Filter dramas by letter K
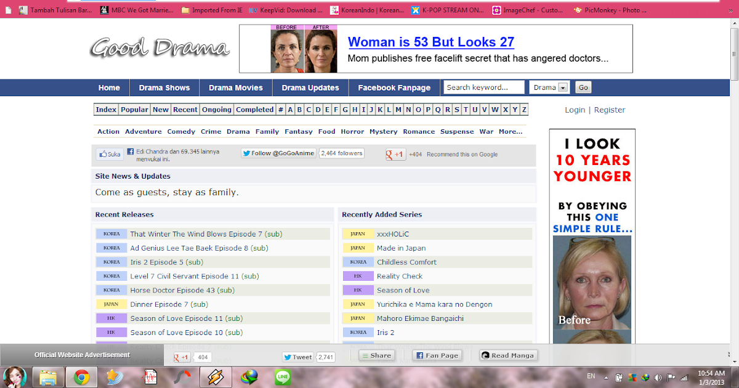Viewport: 739px width, 388px height. pyautogui.click(x=381, y=110)
